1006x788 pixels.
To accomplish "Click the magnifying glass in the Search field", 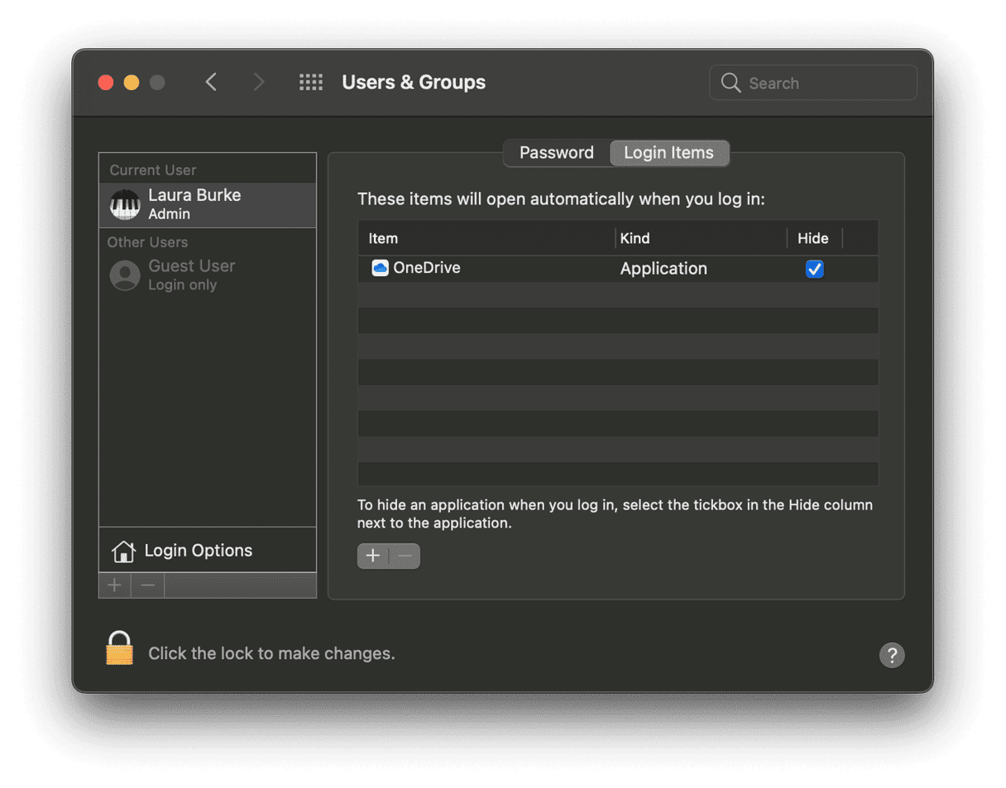I will click(x=731, y=83).
